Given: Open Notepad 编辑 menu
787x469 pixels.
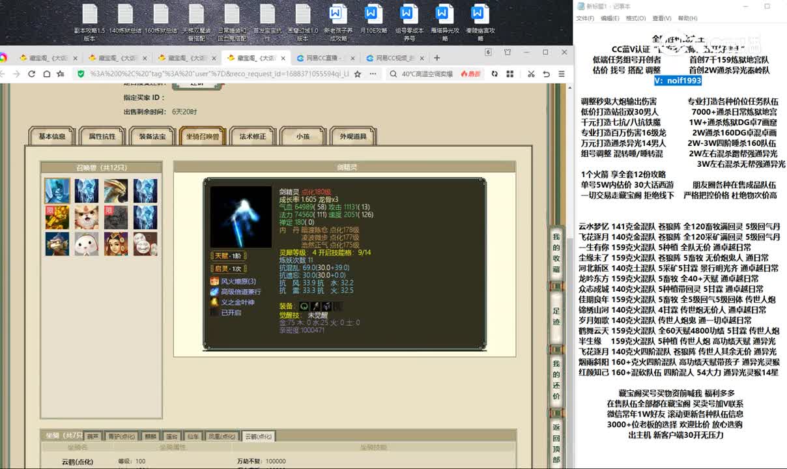Looking at the screenshot, I should (610, 18).
